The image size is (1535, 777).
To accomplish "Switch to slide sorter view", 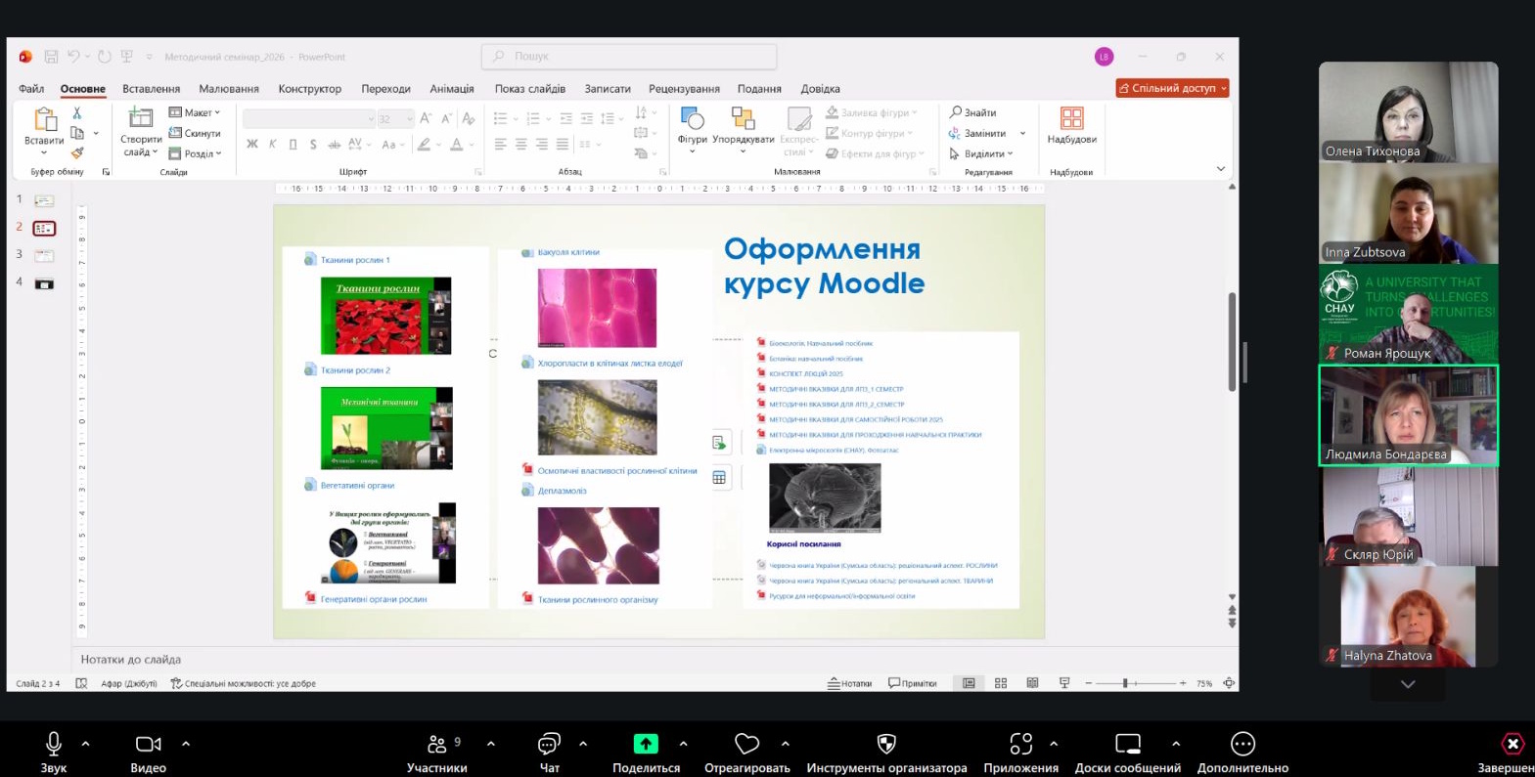I will pos(1001,683).
